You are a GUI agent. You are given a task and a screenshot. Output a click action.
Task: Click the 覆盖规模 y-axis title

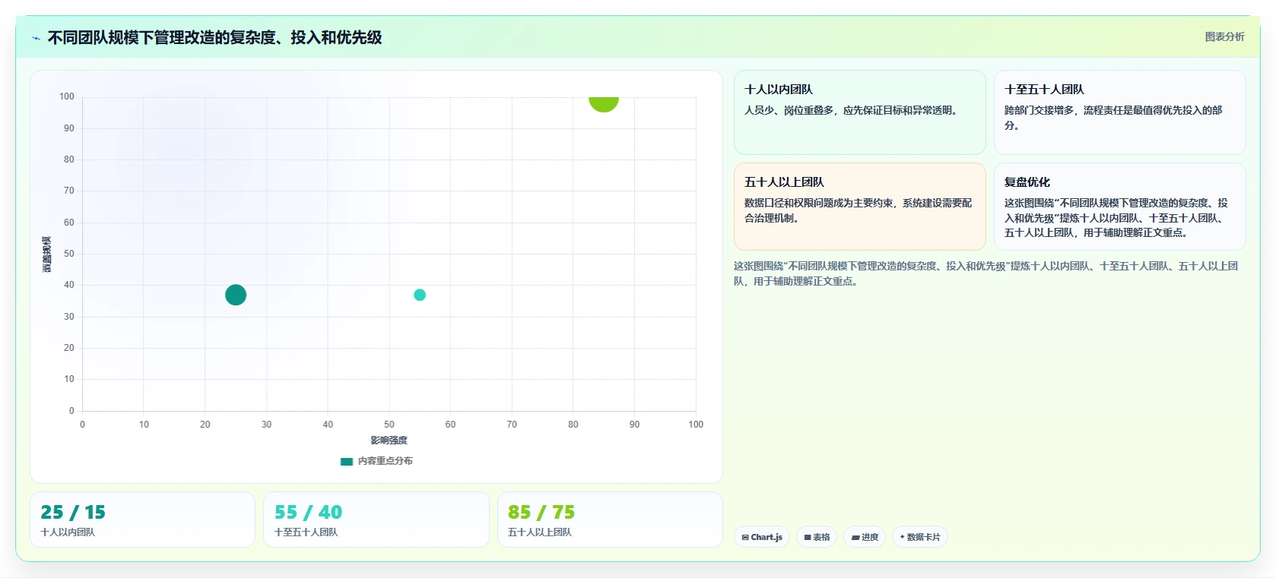pos(46,254)
